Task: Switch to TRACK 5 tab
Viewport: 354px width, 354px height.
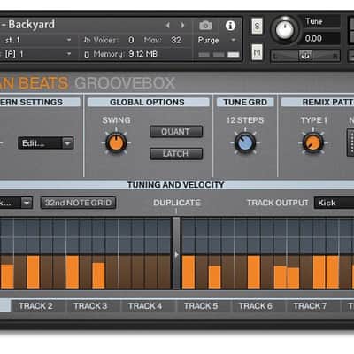Action: (x=201, y=306)
